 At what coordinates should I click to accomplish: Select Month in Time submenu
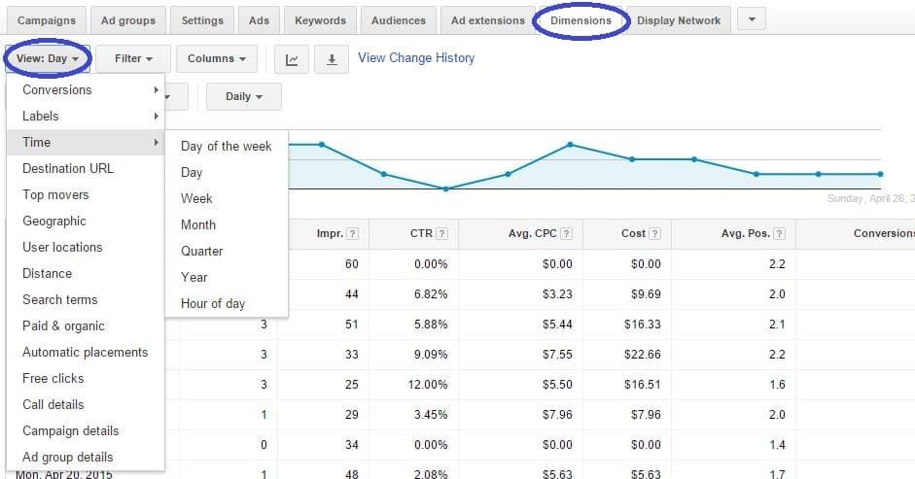click(227, 225)
